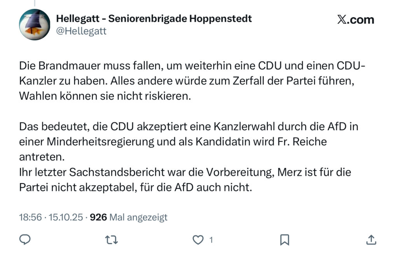
Task: Click the 18:56 post time
Action: pos(30,217)
